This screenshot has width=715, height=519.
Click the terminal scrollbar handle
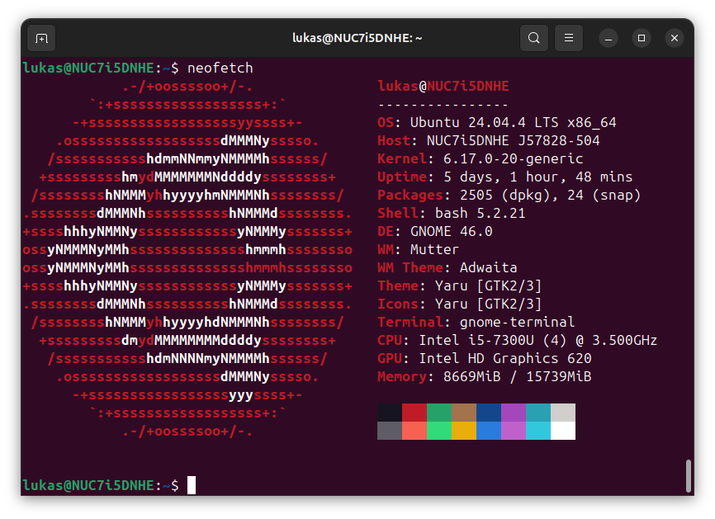pyautogui.click(x=689, y=476)
